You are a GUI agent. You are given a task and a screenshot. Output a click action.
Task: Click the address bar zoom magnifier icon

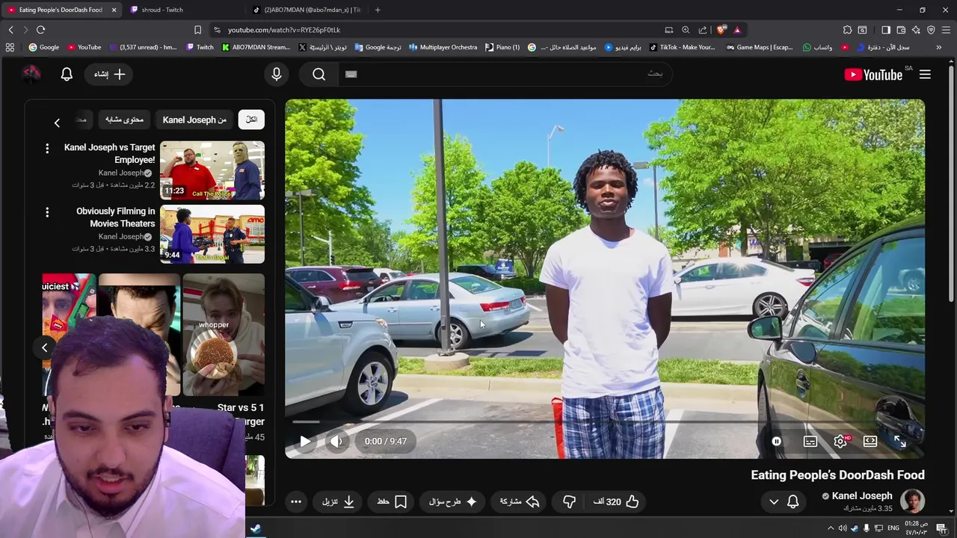coord(686,30)
